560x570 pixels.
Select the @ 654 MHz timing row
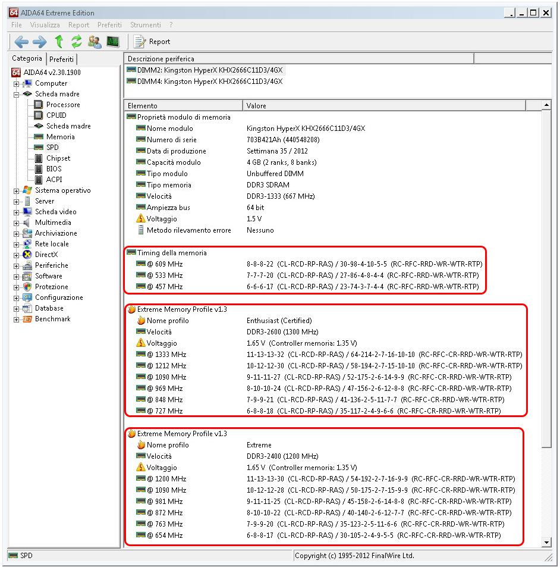tap(318, 535)
